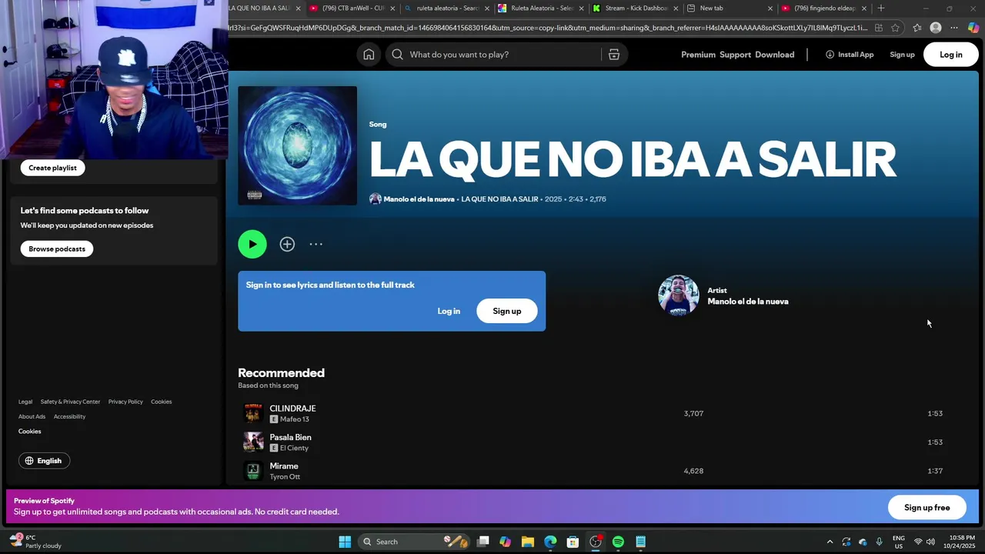Open the Windows Start menu
This screenshot has height=554, width=985.
pos(345,542)
